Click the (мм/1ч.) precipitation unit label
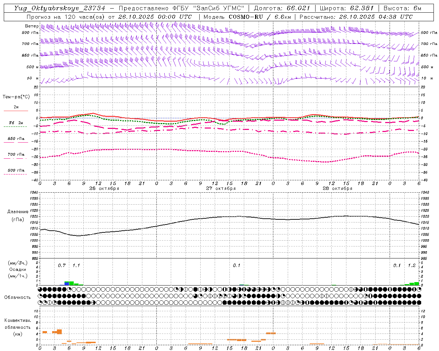The width and height of the screenshot is (439, 351). pyautogui.click(x=18, y=276)
